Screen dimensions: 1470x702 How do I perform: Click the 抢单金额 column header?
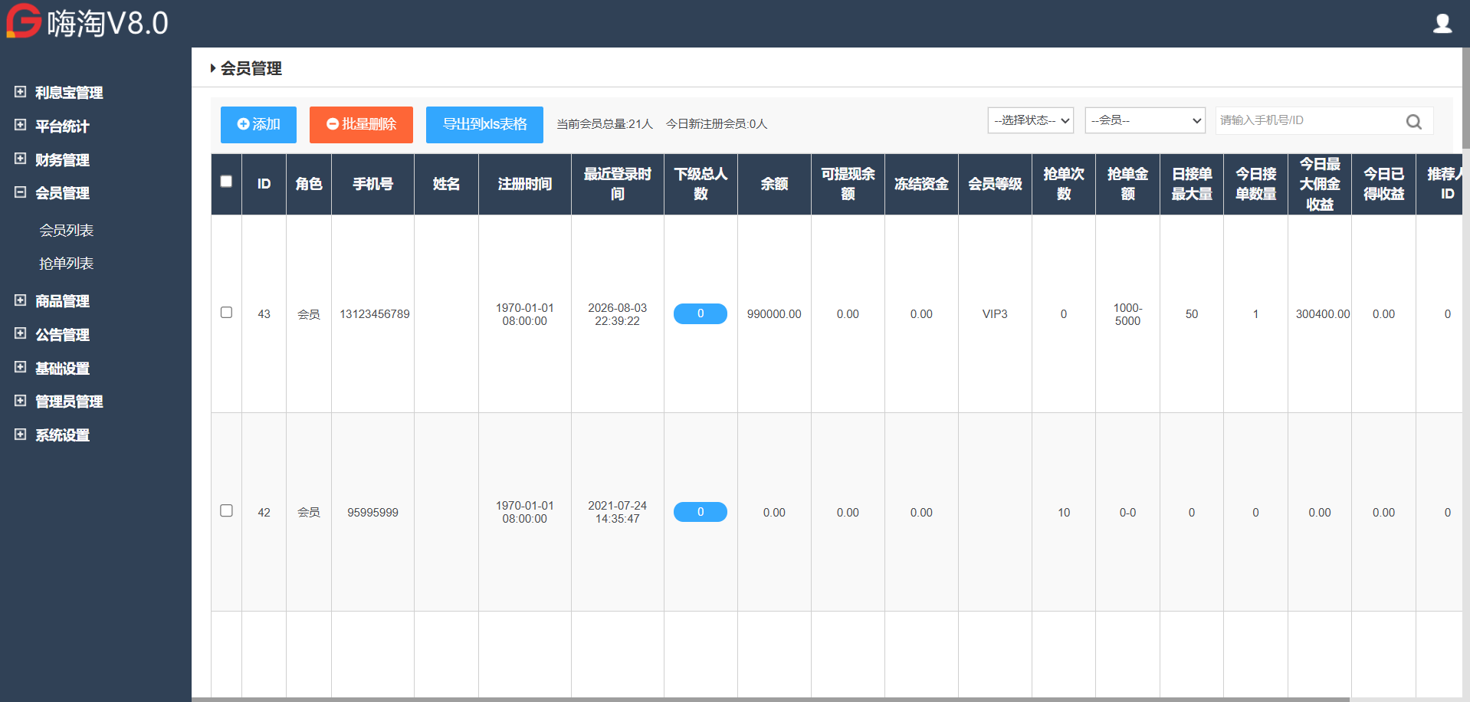[1128, 184]
